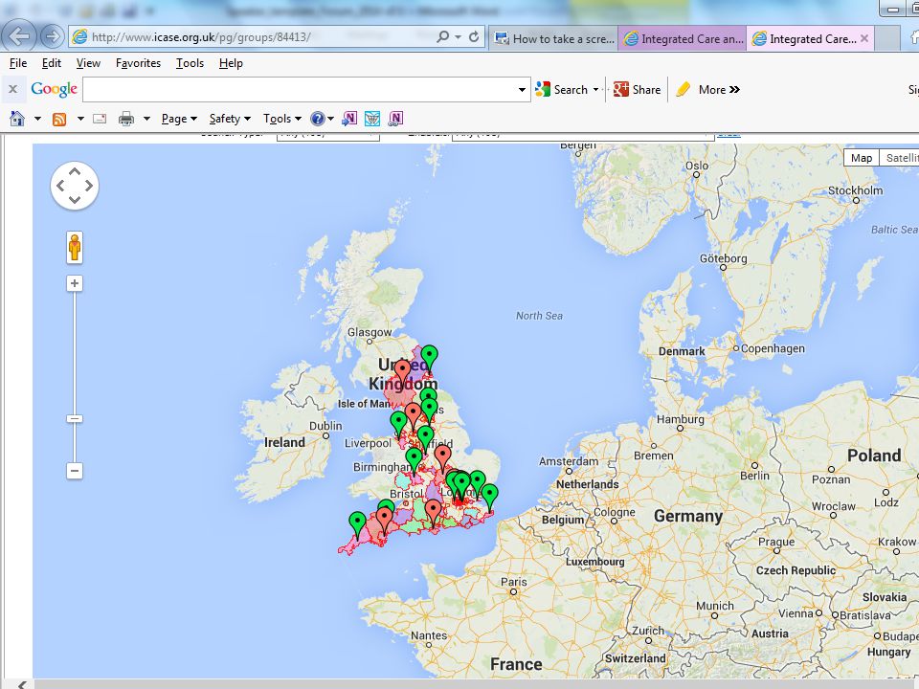Switch to the 'Integrated Care an...' tab
This screenshot has width=919, height=689.
[683, 38]
